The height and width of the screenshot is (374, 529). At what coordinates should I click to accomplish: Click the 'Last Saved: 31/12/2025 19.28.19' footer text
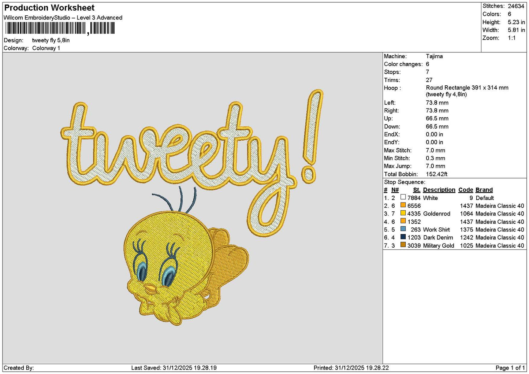click(x=174, y=368)
